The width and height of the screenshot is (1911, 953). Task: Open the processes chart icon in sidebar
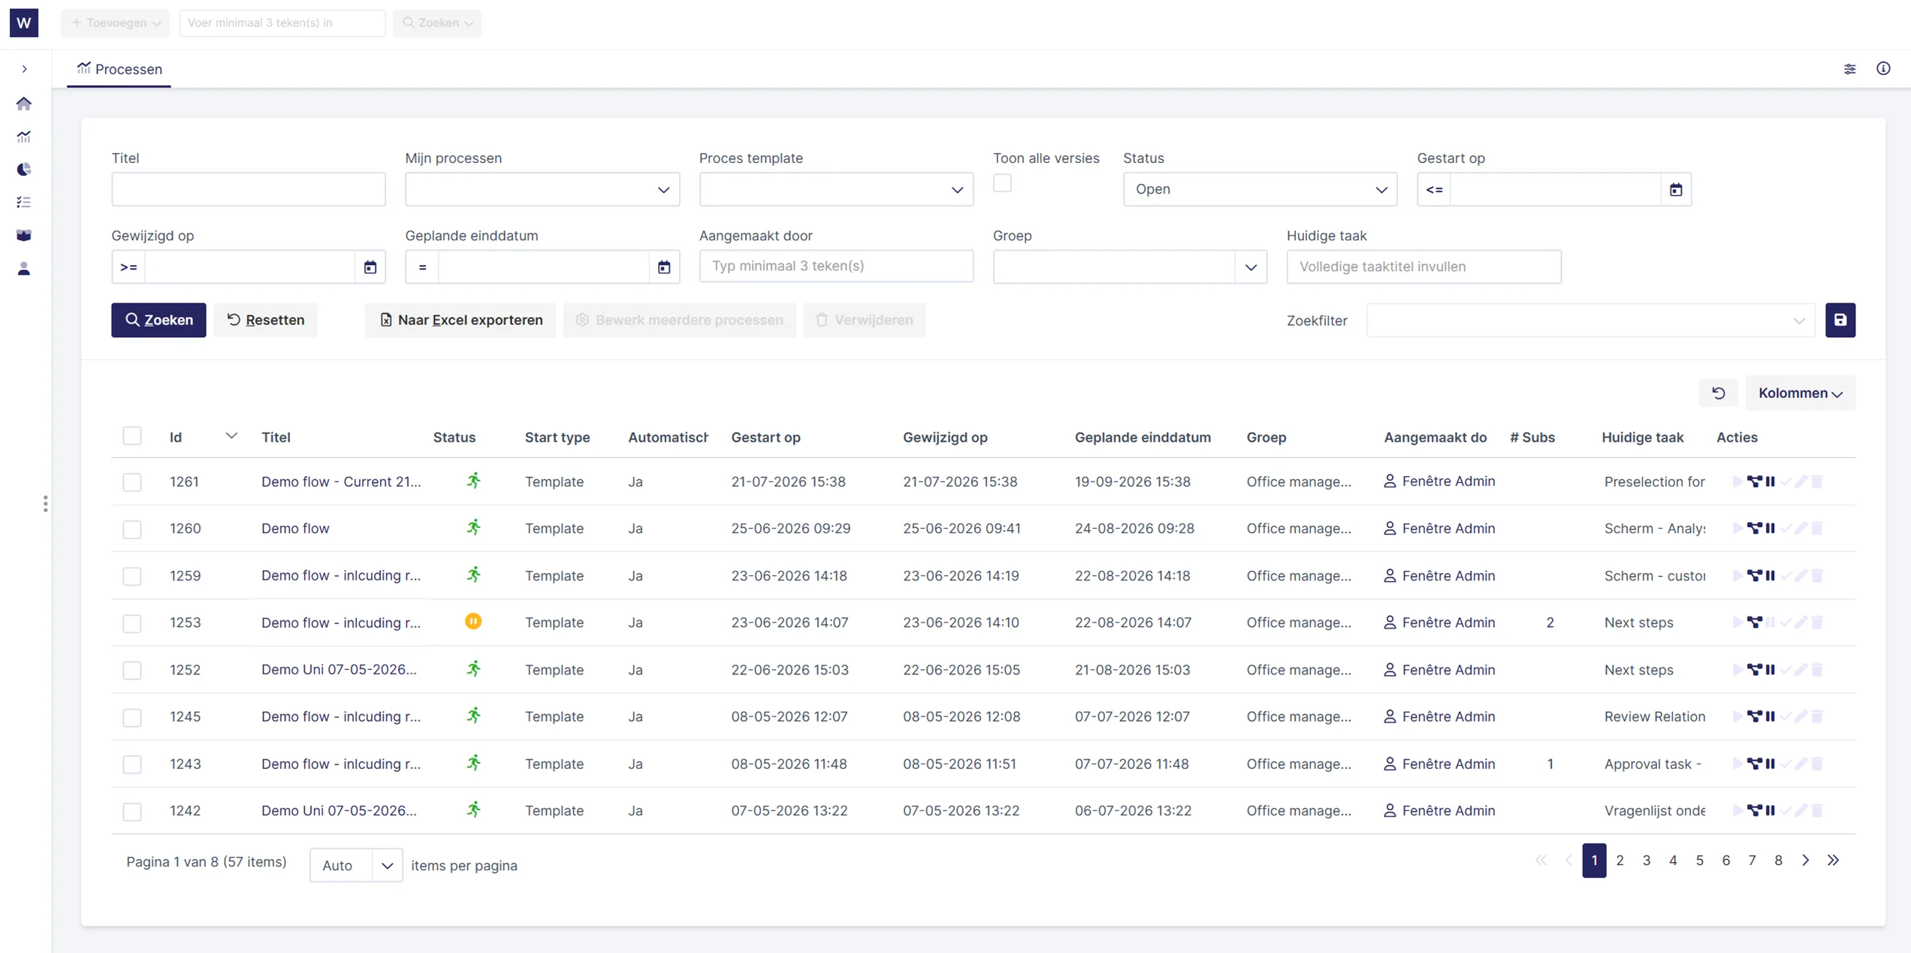[24, 137]
